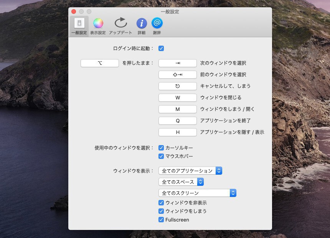Expand the 全てのアプリケーション dropdown
330x238 pixels.
pyautogui.click(x=190, y=171)
